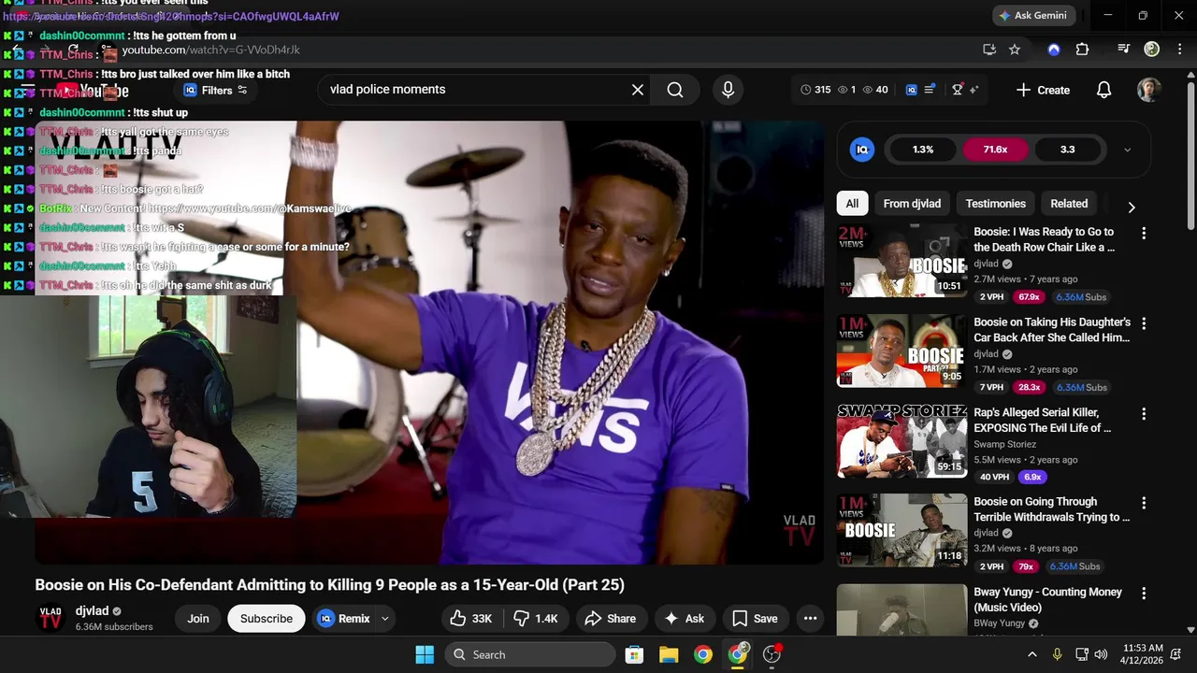1197x673 pixels.
Task: Open the YouTube account avatar menu
Action: (1149, 90)
